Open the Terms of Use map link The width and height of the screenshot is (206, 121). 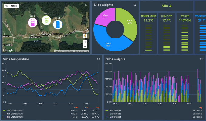pyautogui.click(x=68, y=51)
